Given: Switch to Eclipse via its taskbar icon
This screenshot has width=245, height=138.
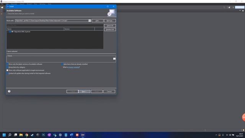Looking at the screenshot, I should coord(83,135).
